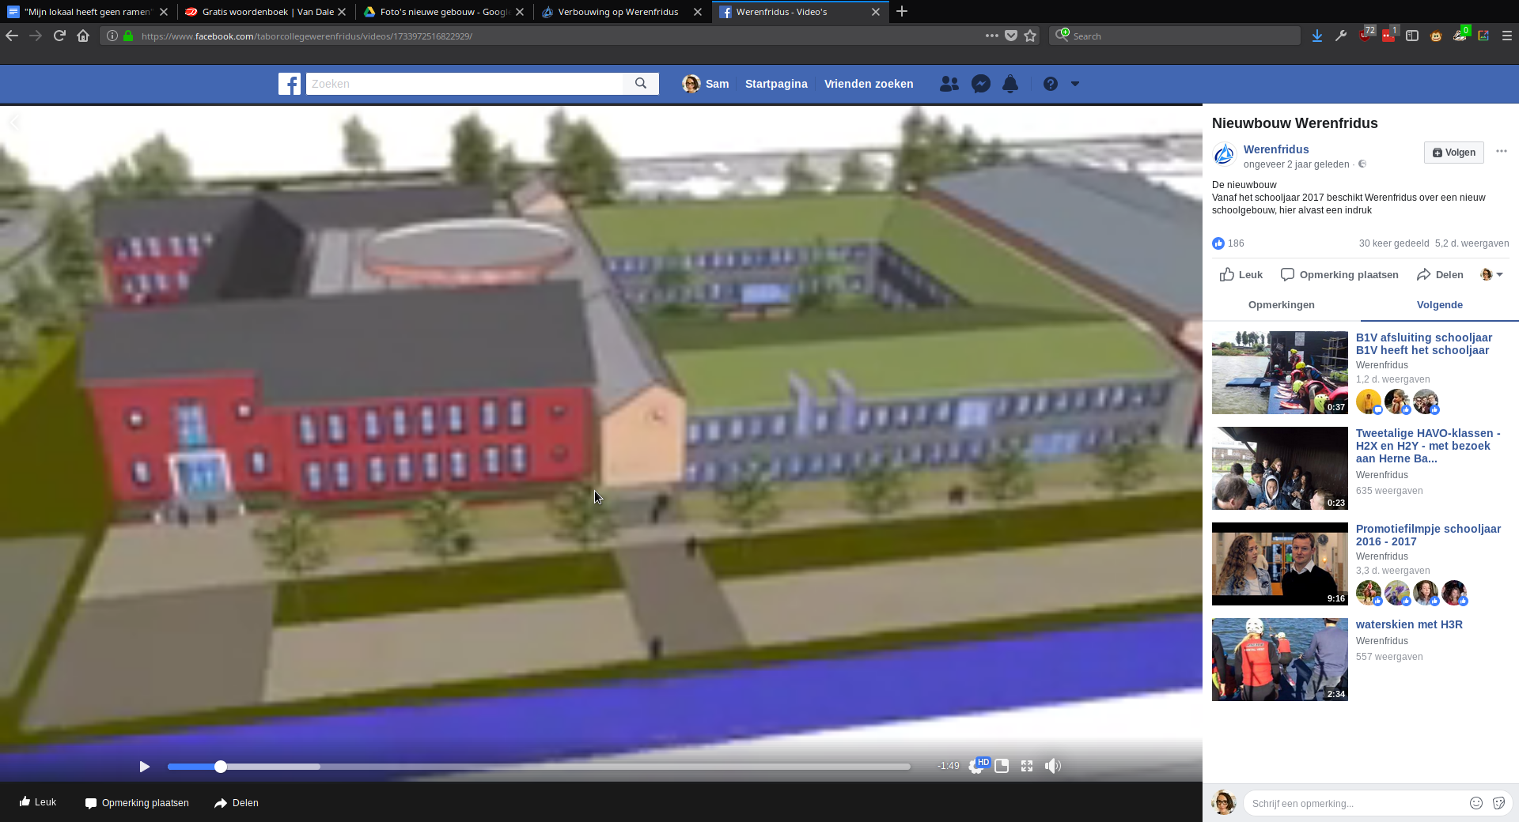Image resolution: width=1519 pixels, height=822 pixels.
Task: Expand the comment-as profile selector
Action: tap(1492, 275)
